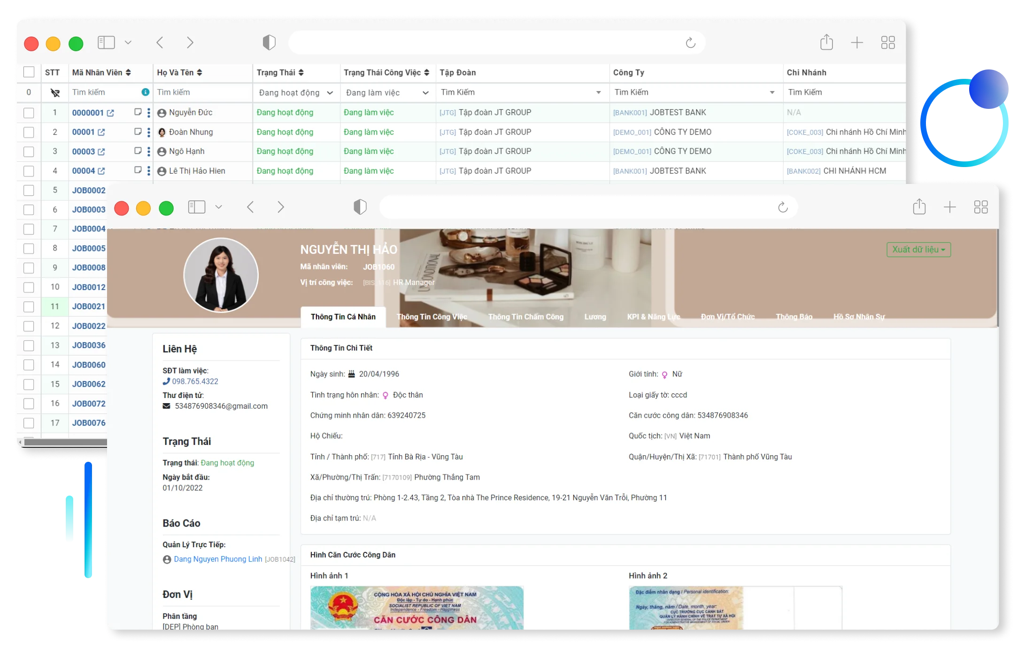Click the shield/privacy icon in the top toolbar
1033x657 pixels.
click(269, 42)
